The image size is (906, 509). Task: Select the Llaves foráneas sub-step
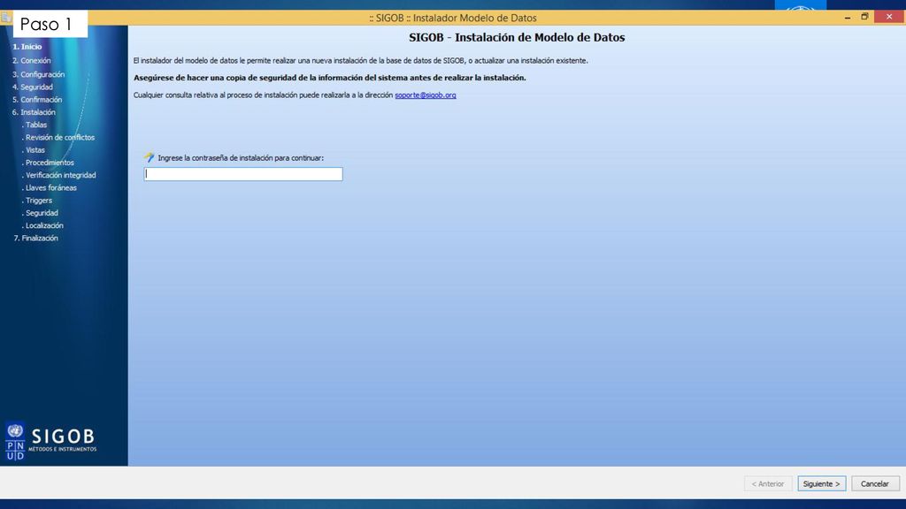point(50,188)
